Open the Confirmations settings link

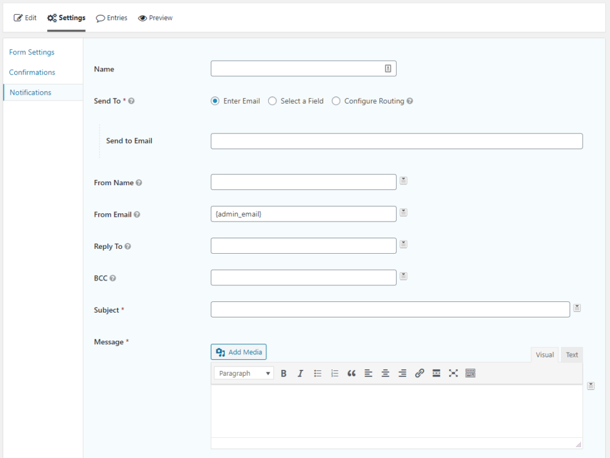(x=32, y=72)
